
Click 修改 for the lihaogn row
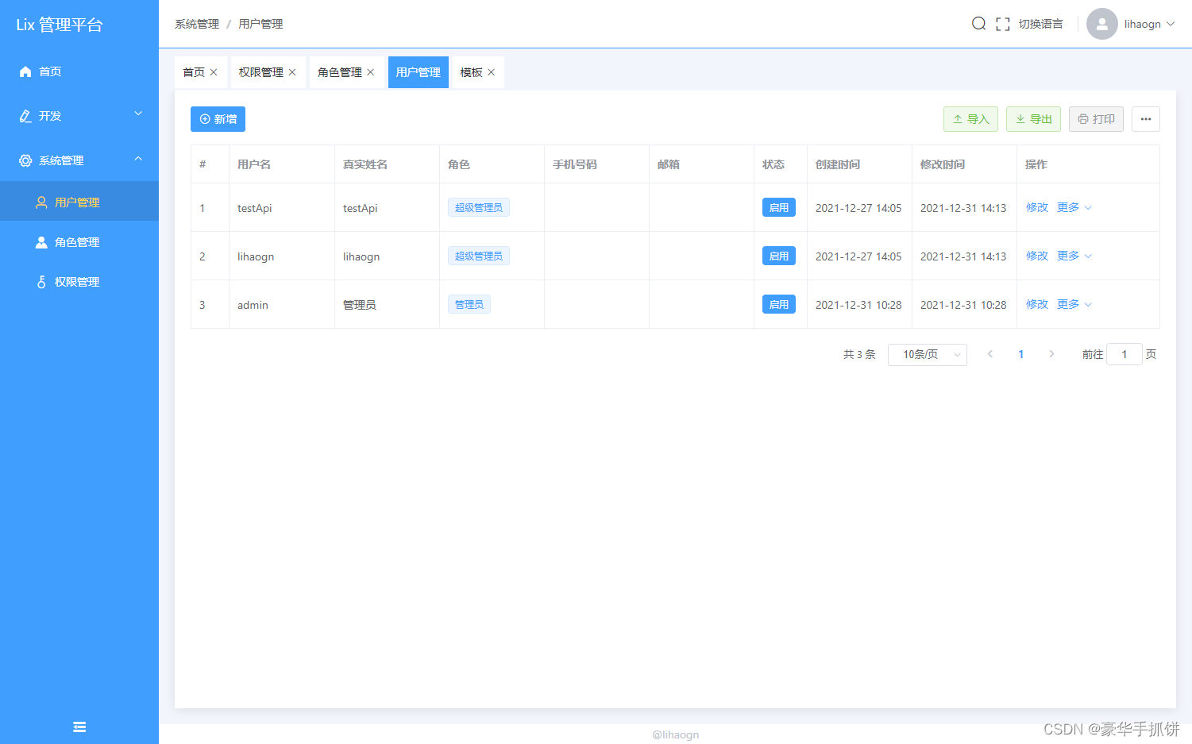(1037, 256)
